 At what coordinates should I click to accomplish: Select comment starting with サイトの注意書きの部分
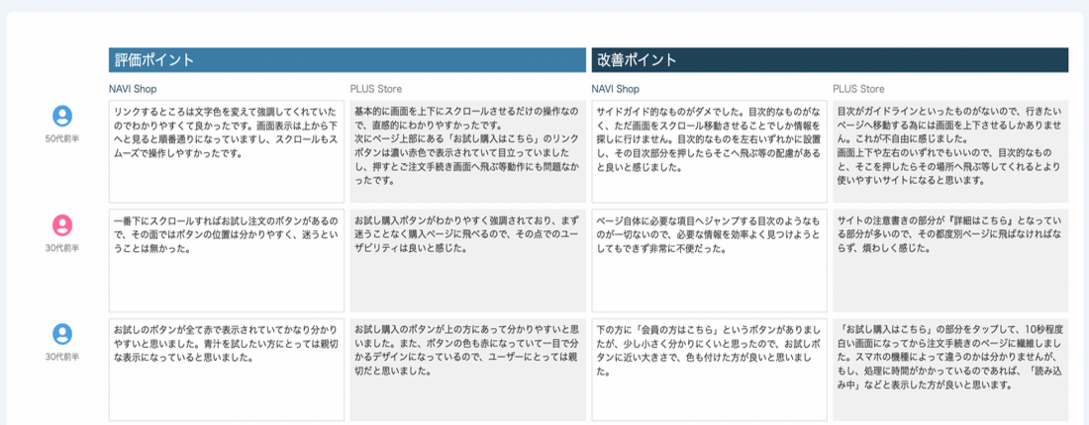pos(949,235)
